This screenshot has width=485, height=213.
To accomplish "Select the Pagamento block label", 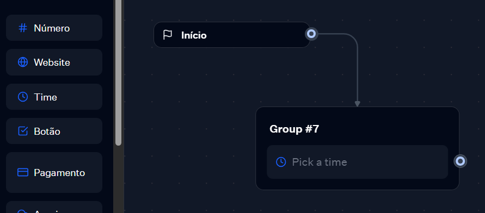I will 59,173.
